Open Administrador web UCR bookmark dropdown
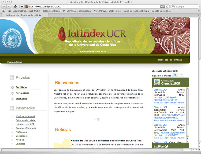This screenshot has width=201, height=154. 27,11
